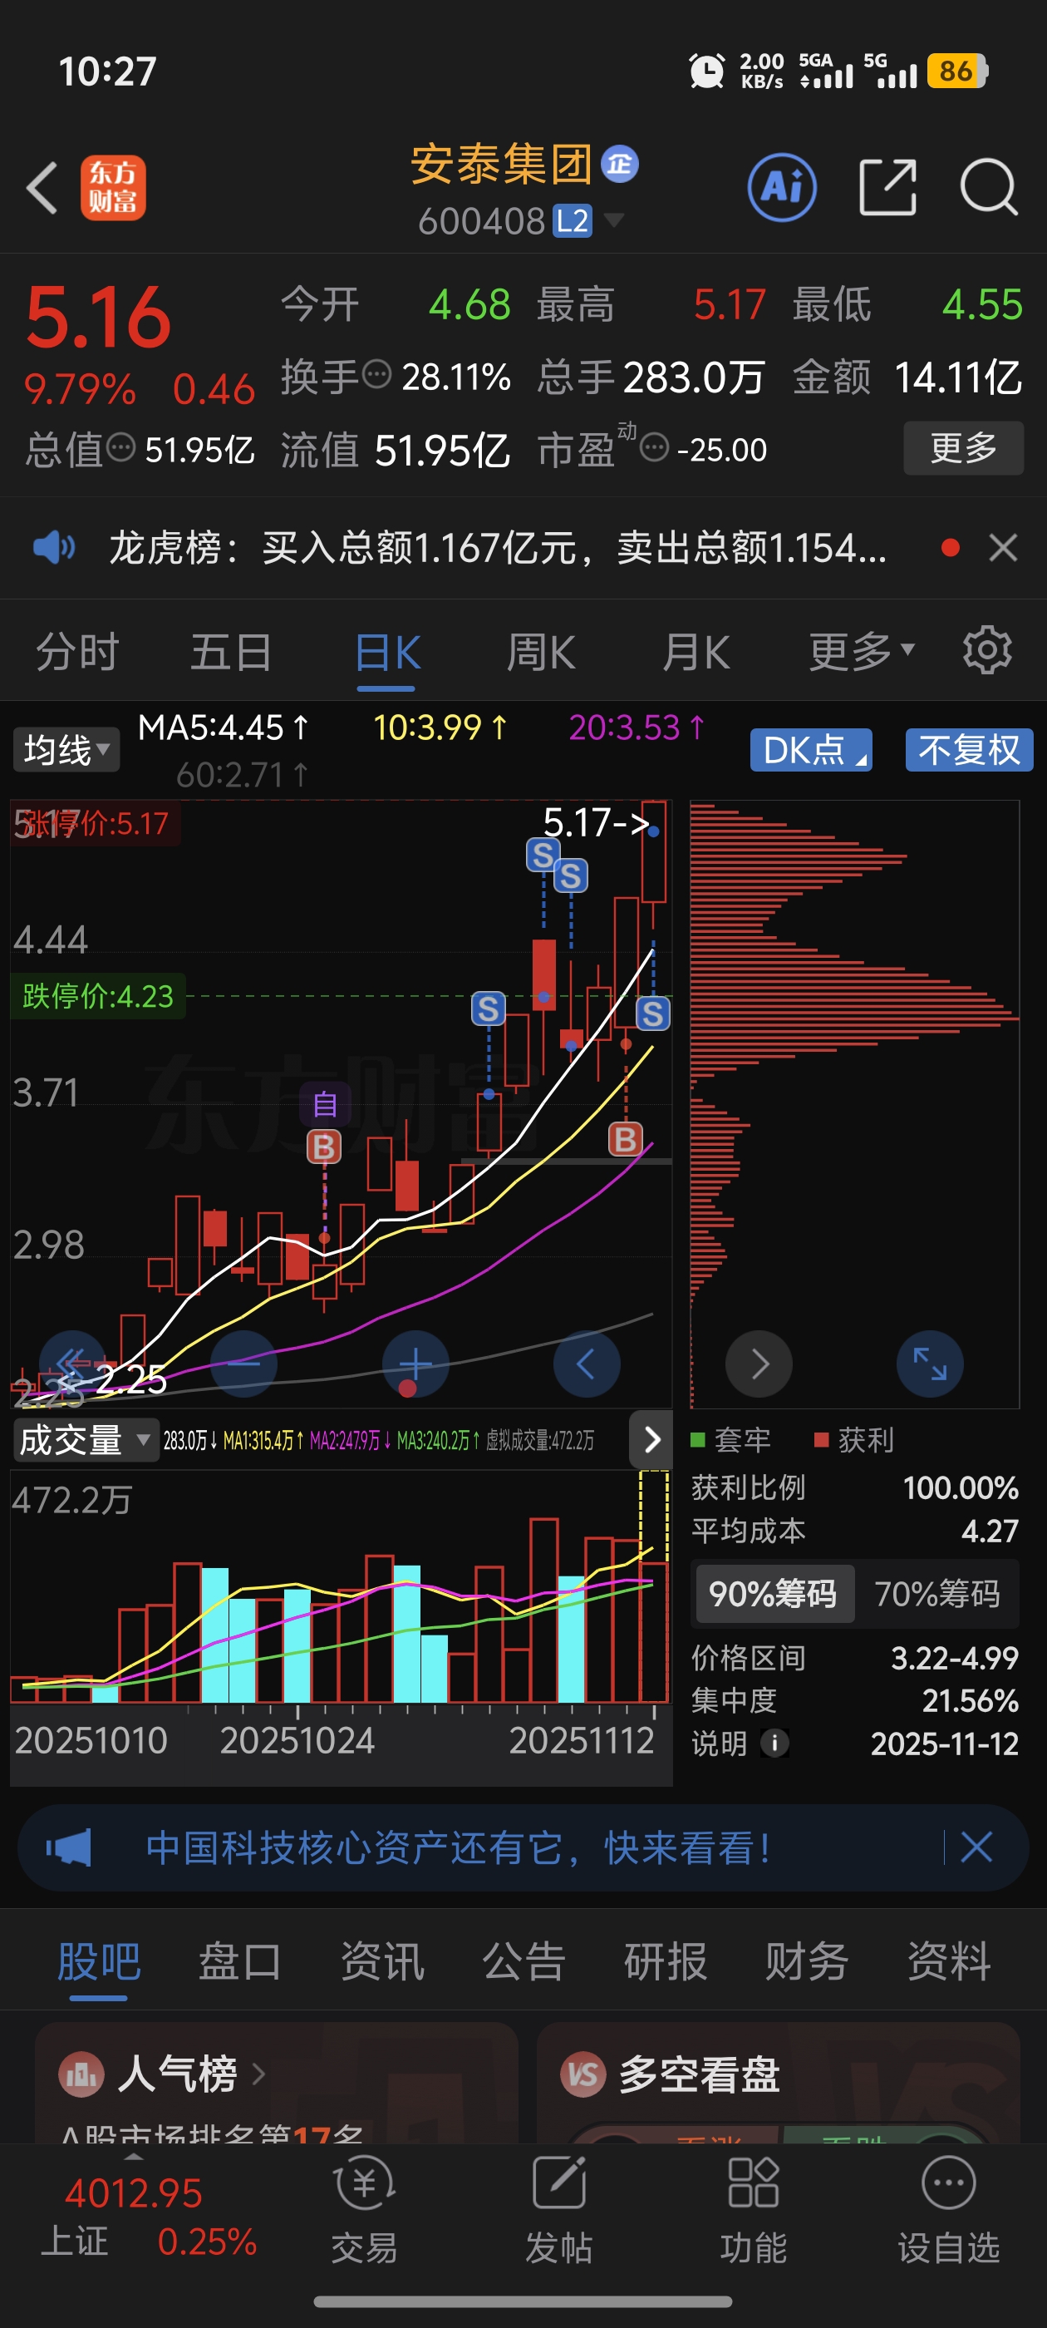Open 股吧 tab
The width and height of the screenshot is (1047, 2328).
(x=98, y=1961)
